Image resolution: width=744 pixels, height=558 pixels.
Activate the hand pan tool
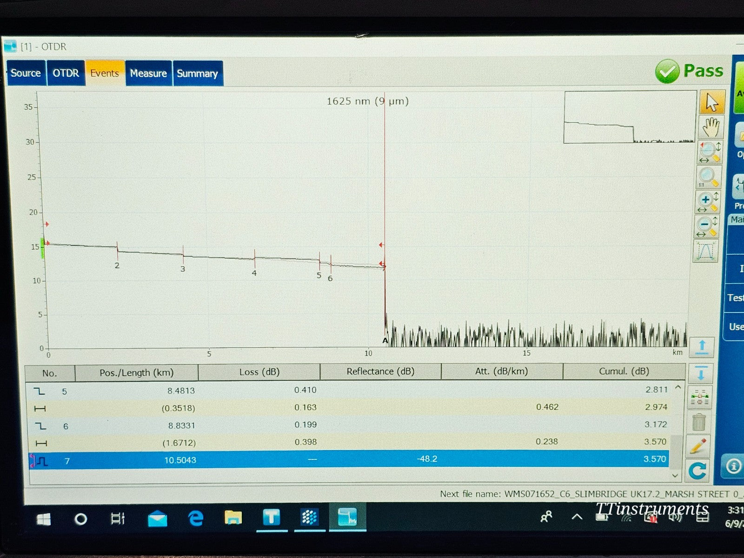pos(711,127)
